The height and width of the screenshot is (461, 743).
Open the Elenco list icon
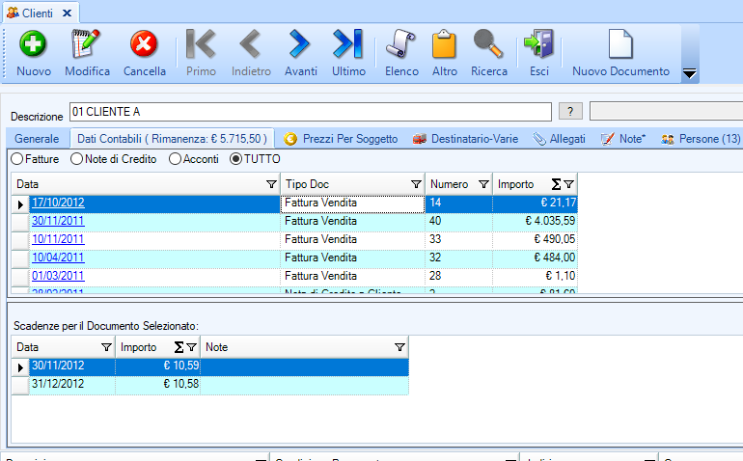coord(401,45)
